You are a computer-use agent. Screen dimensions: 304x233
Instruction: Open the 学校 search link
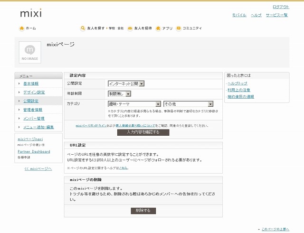(112, 28)
